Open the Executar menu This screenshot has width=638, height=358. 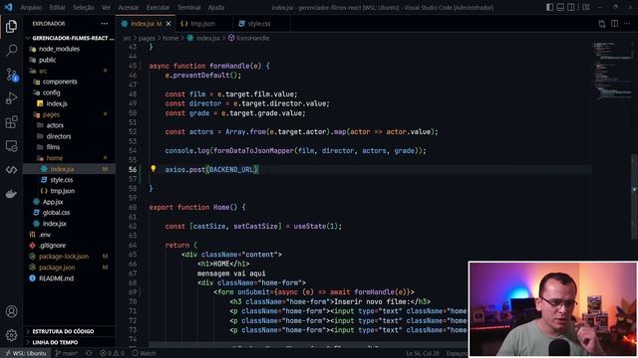158,7
